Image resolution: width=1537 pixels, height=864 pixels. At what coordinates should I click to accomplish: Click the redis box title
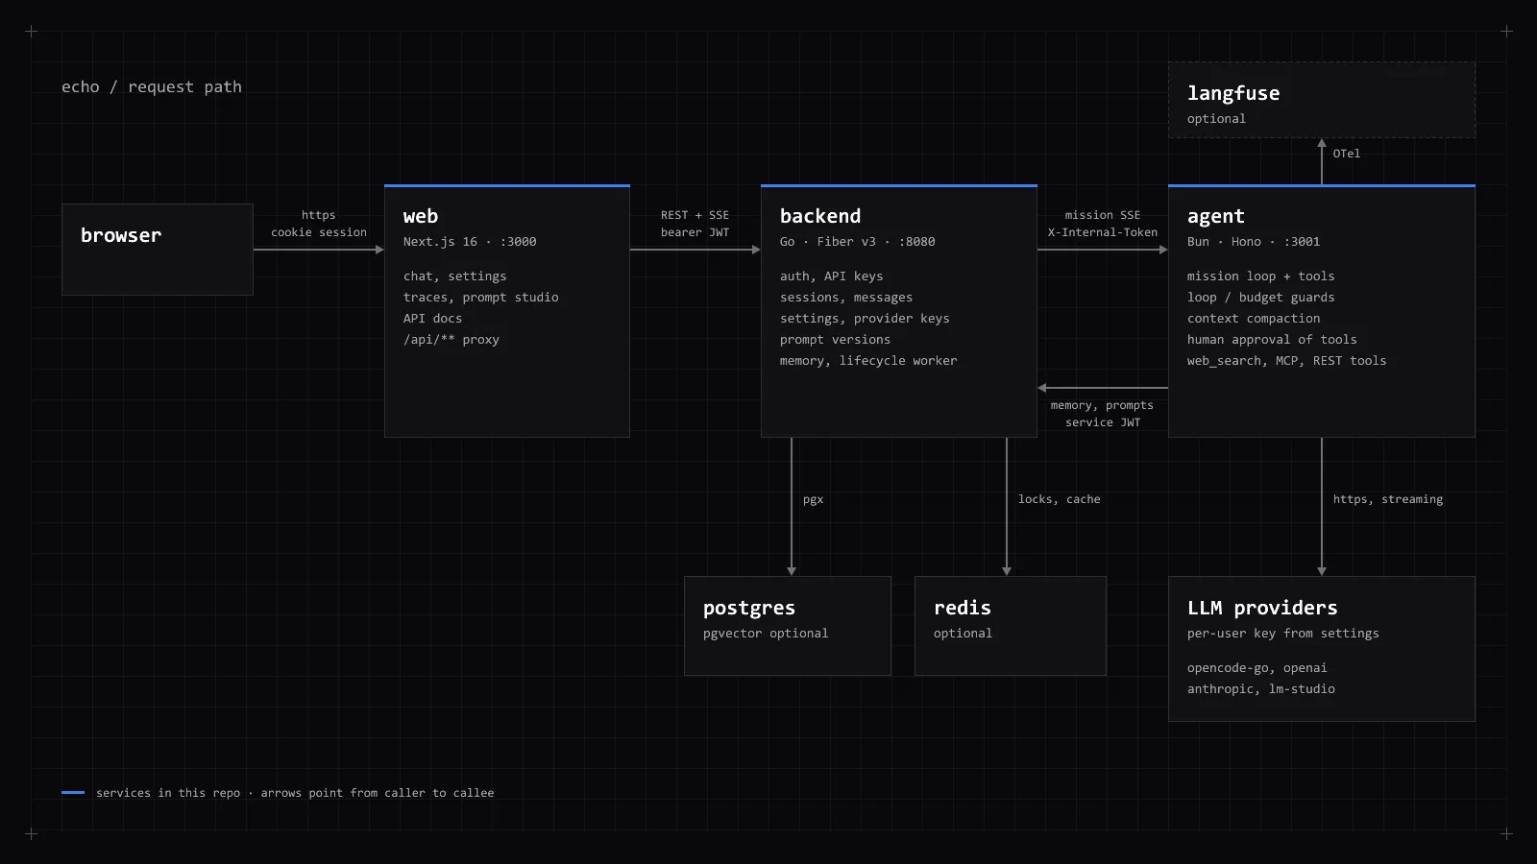coord(963,608)
